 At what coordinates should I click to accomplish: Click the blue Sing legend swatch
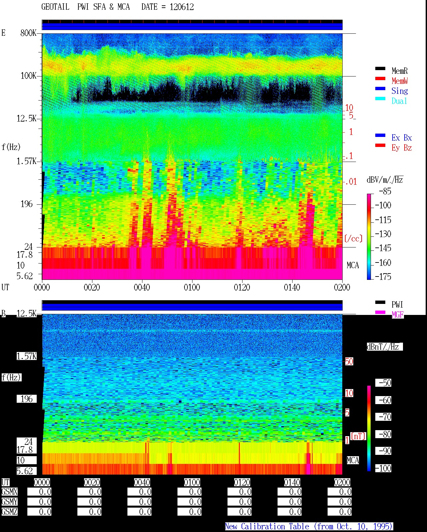tap(380, 89)
